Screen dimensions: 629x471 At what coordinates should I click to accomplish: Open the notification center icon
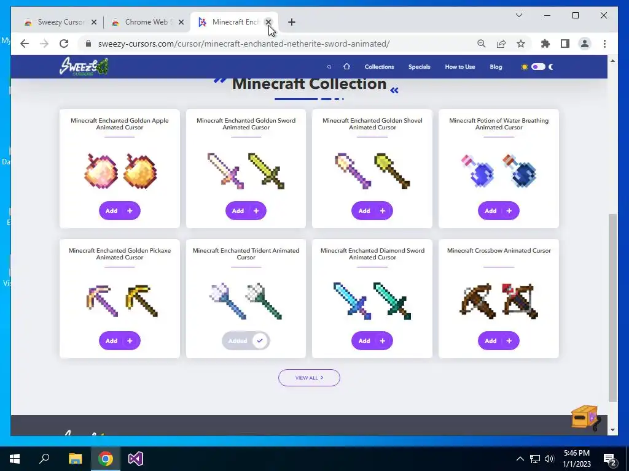tap(610, 459)
